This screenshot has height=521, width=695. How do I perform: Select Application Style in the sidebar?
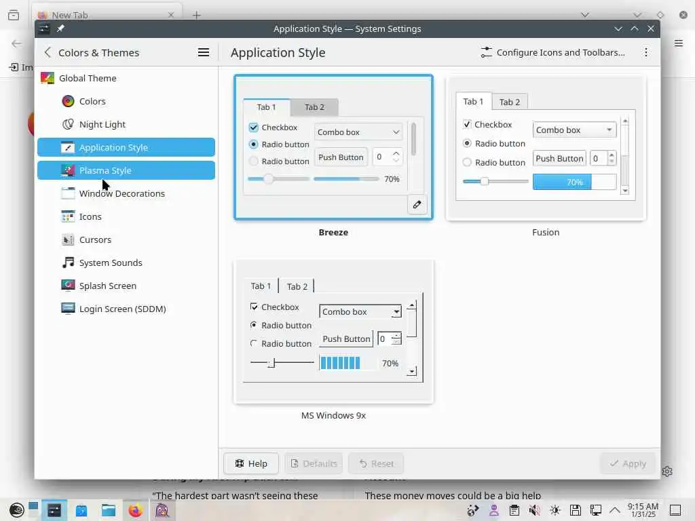126,147
